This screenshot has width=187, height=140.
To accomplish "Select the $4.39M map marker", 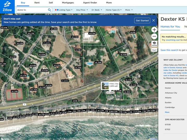I will (78, 68).
